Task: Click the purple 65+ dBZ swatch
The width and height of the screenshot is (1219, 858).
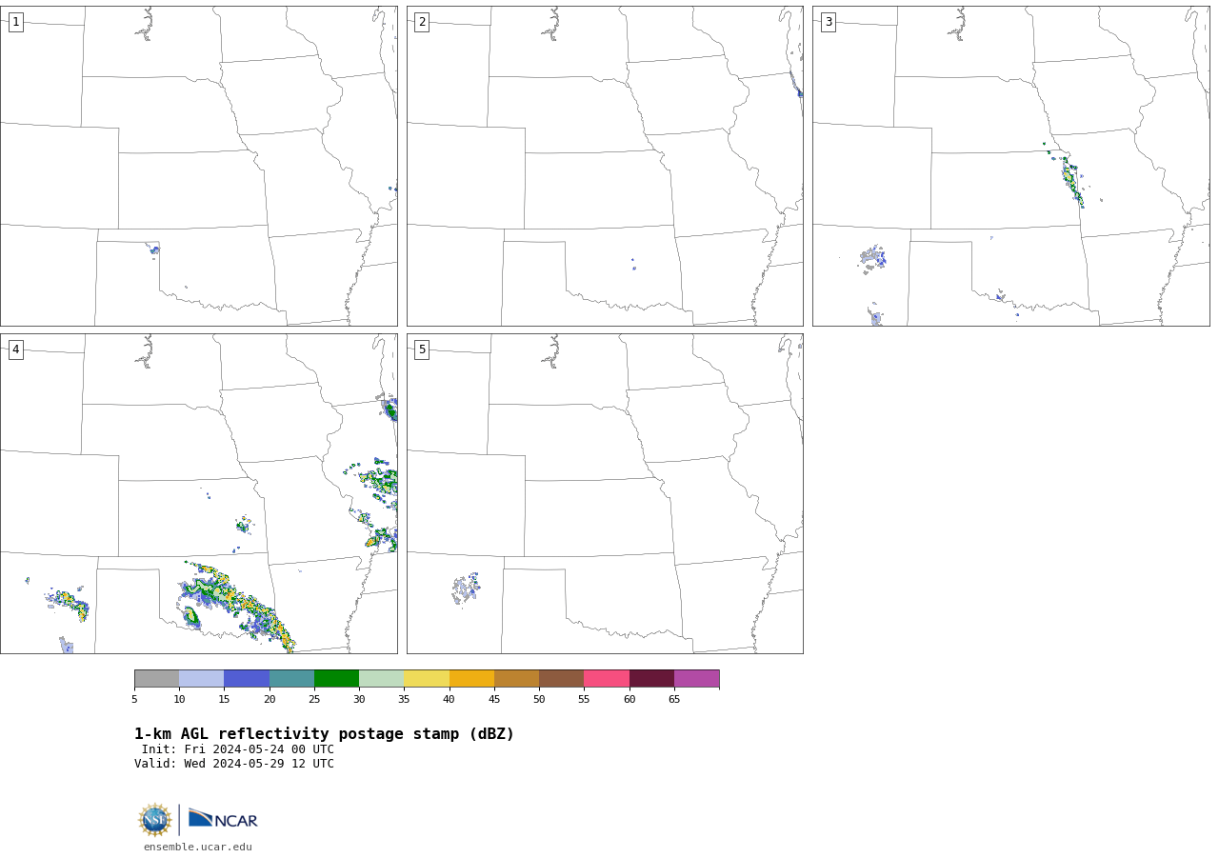Action: pos(697,678)
